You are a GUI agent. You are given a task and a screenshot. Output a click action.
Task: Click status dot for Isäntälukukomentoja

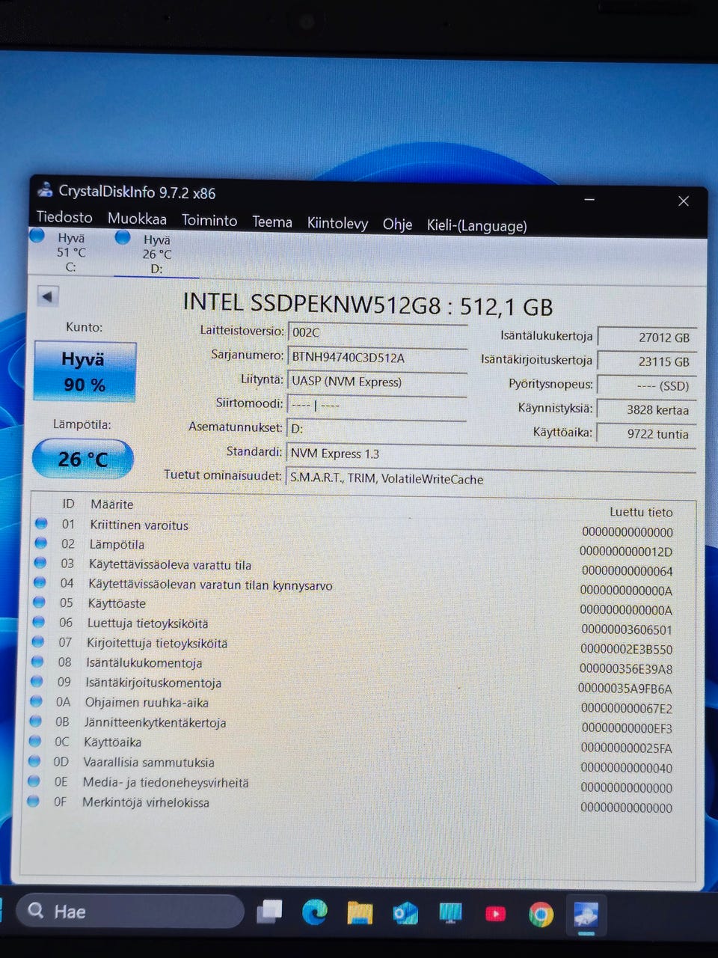(x=37, y=662)
